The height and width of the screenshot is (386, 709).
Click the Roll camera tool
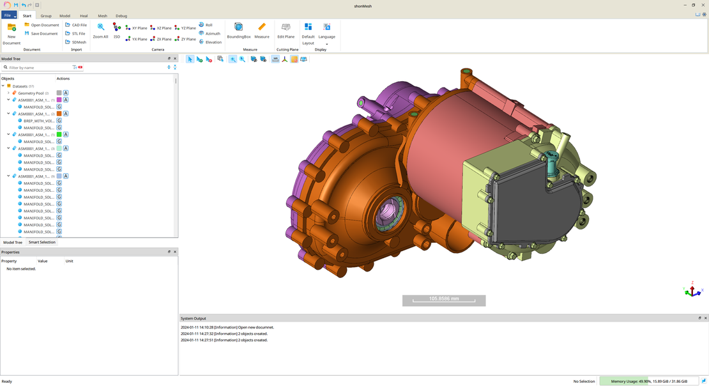click(206, 25)
